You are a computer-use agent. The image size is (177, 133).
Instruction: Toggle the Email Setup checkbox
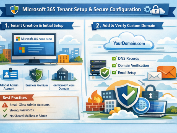114,72
